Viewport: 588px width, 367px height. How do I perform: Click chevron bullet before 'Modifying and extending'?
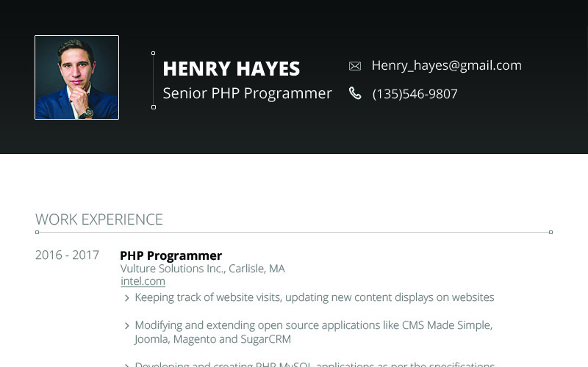(127, 326)
